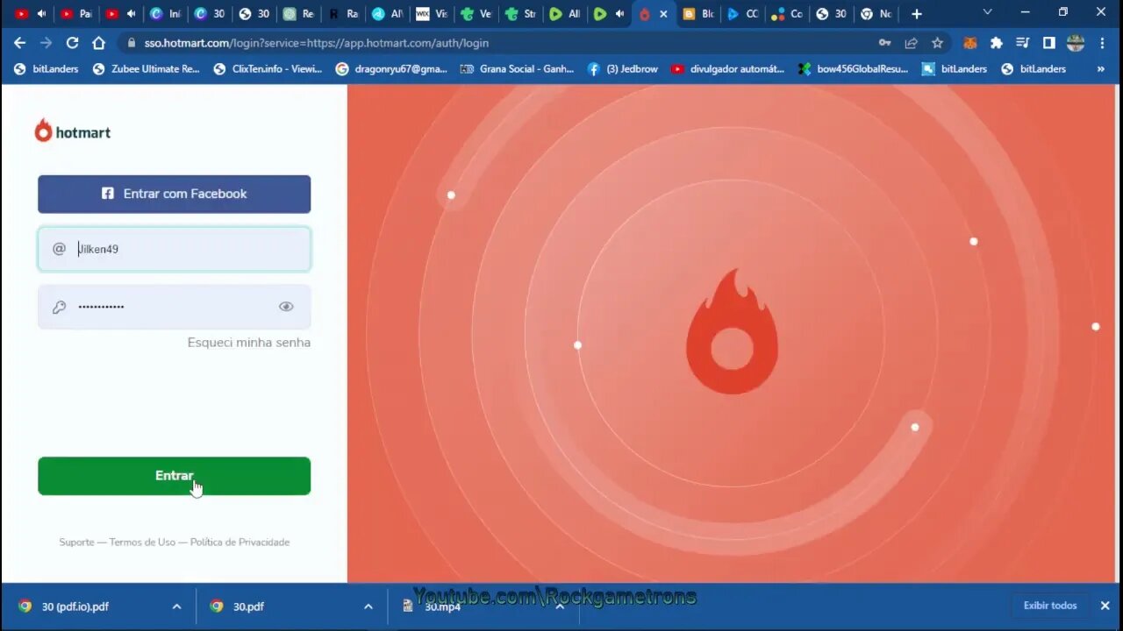Screen dimensions: 1123x631
Task: Click the green Entrar button
Action: tap(174, 476)
